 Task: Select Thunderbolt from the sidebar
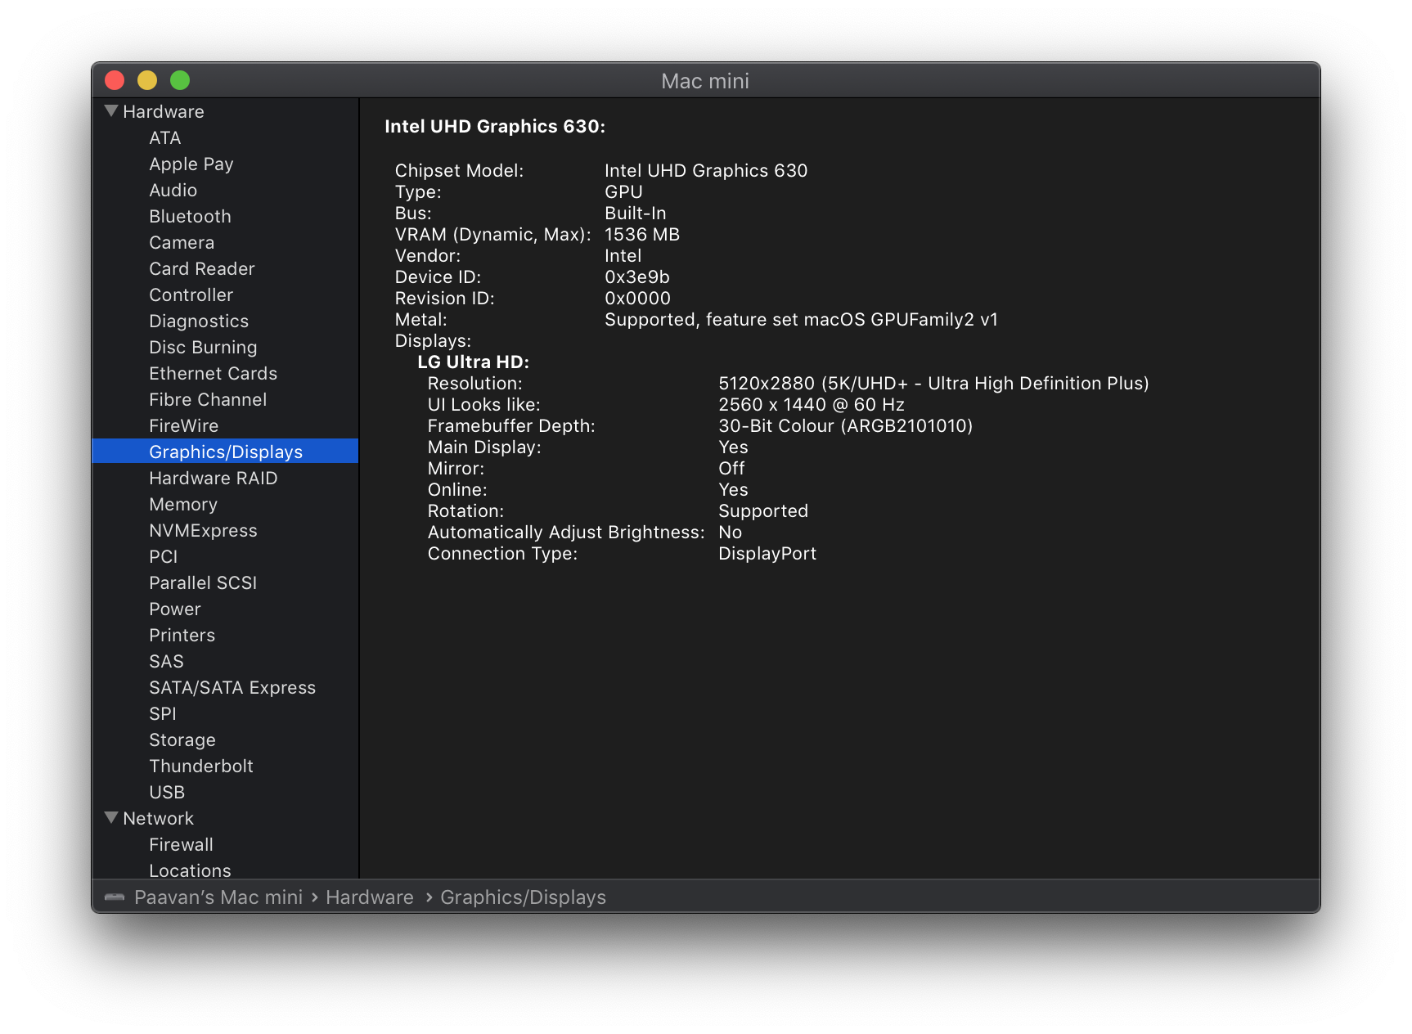click(x=201, y=767)
